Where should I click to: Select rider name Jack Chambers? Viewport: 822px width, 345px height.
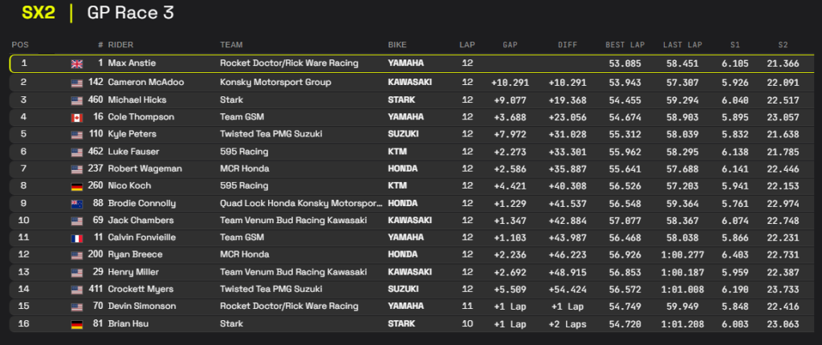coord(140,220)
